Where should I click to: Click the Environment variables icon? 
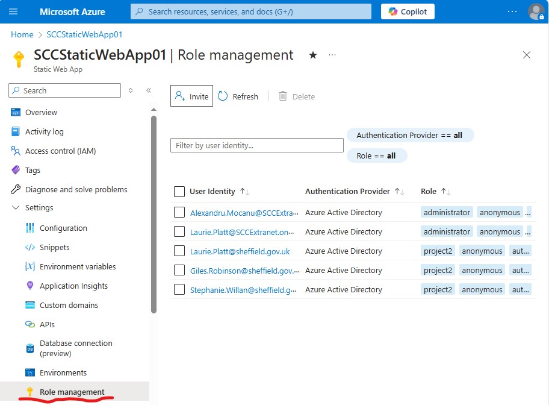30,266
